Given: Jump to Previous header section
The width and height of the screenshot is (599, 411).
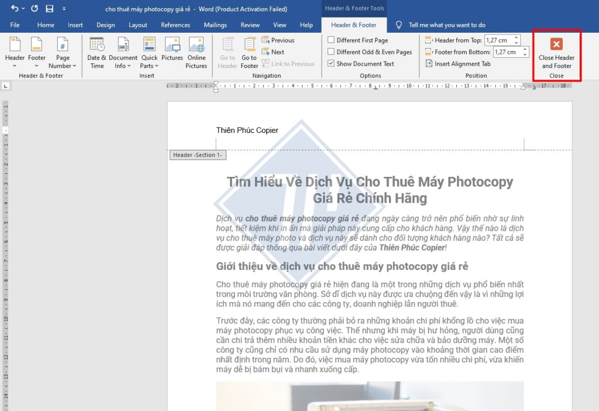Looking at the screenshot, I should pyautogui.click(x=278, y=40).
